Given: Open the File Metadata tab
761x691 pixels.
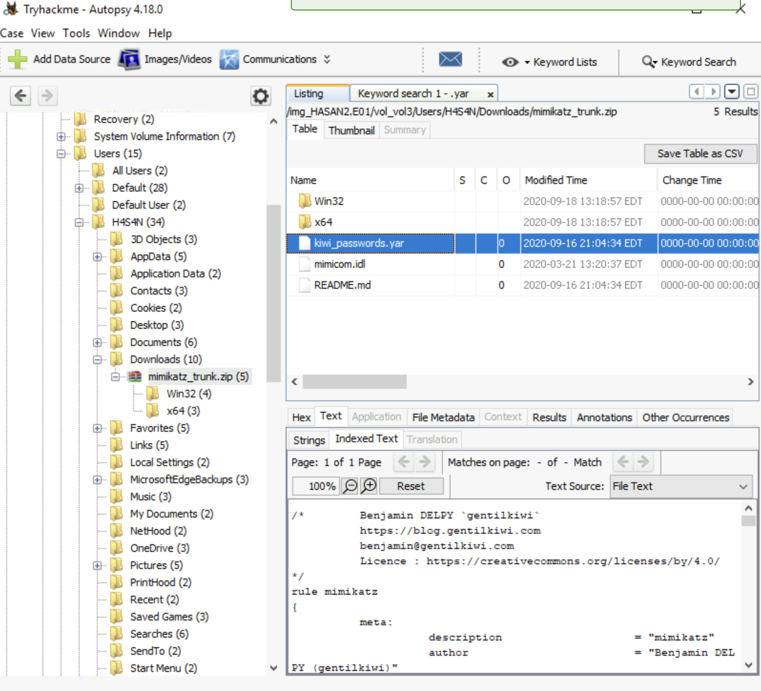Looking at the screenshot, I should [x=443, y=417].
